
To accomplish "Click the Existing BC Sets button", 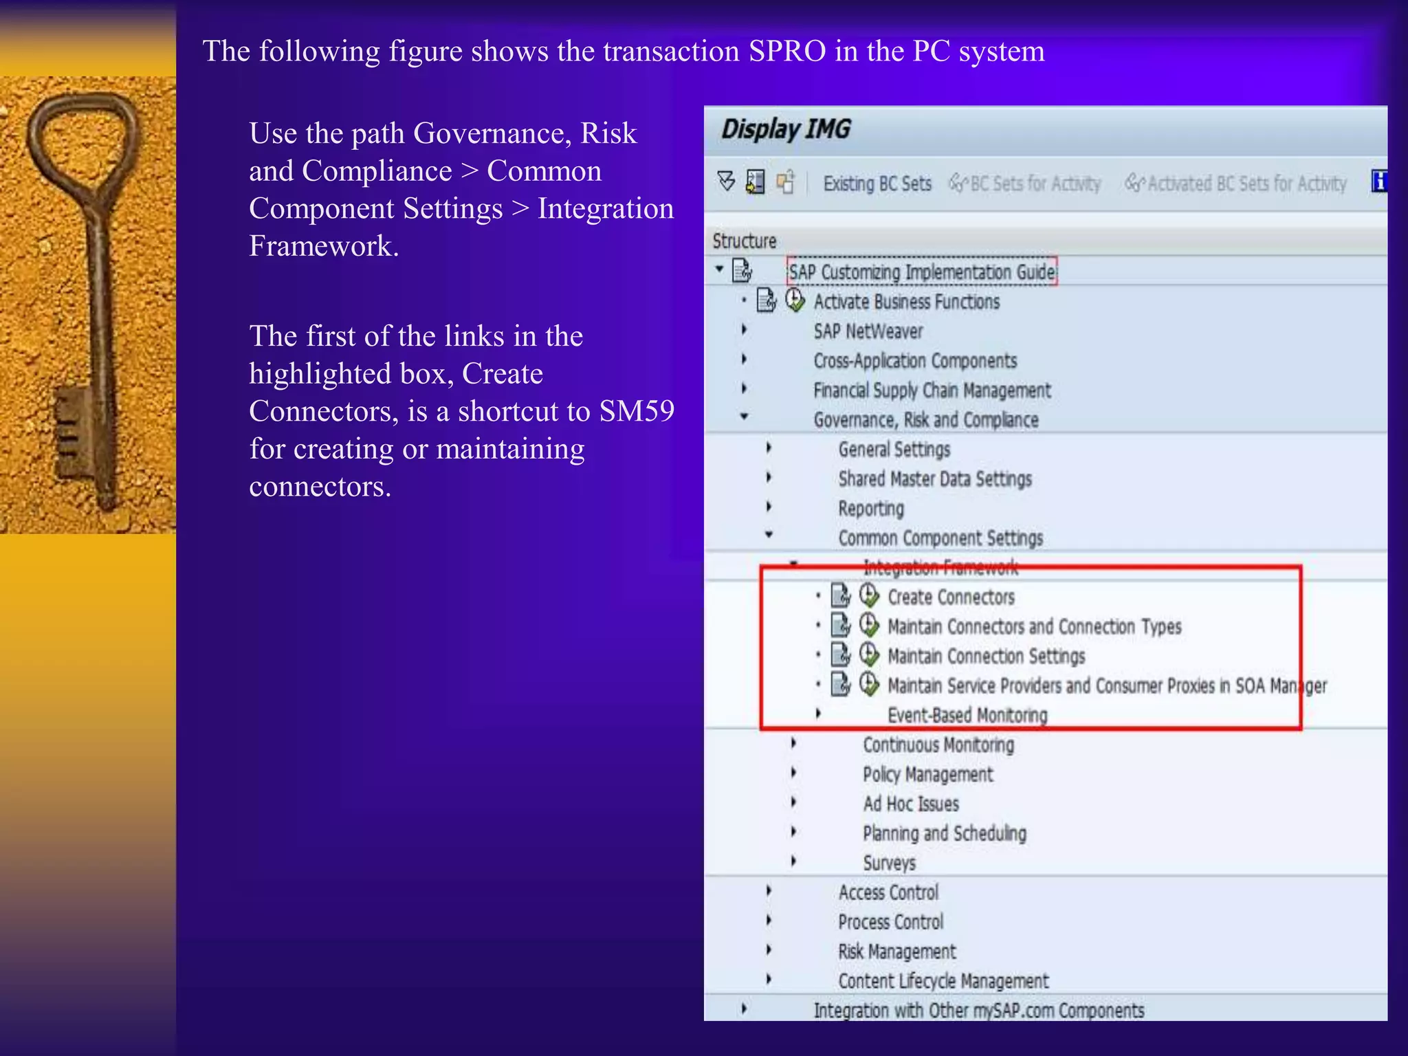I will [877, 184].
